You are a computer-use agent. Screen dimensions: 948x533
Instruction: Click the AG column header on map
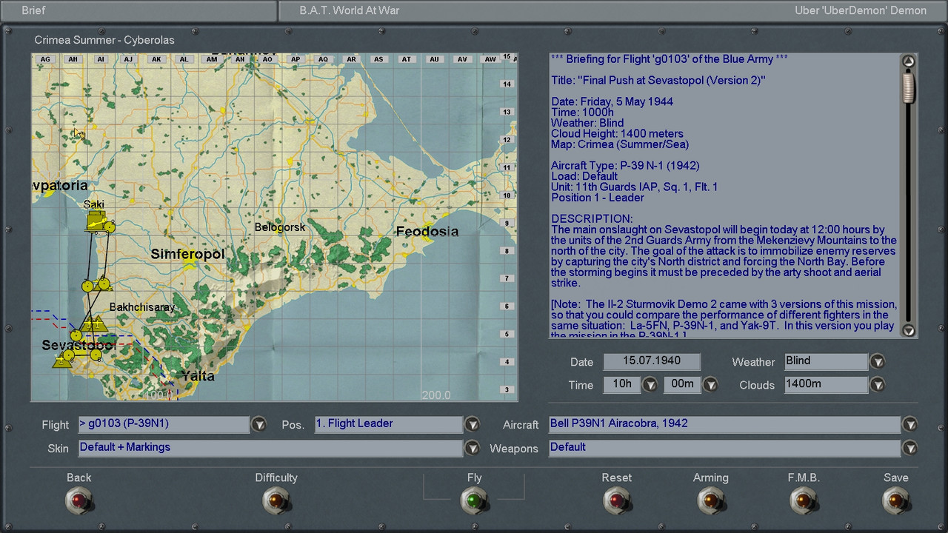[44, 59]
